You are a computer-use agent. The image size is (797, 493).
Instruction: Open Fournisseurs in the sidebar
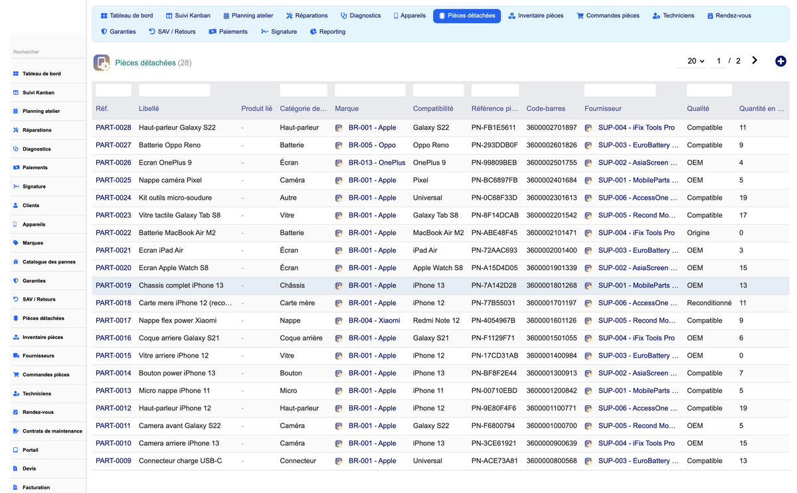(x=48, y=356)
